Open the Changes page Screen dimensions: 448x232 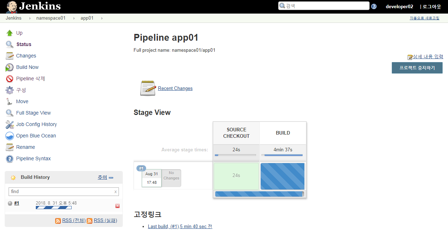point(26,56)
